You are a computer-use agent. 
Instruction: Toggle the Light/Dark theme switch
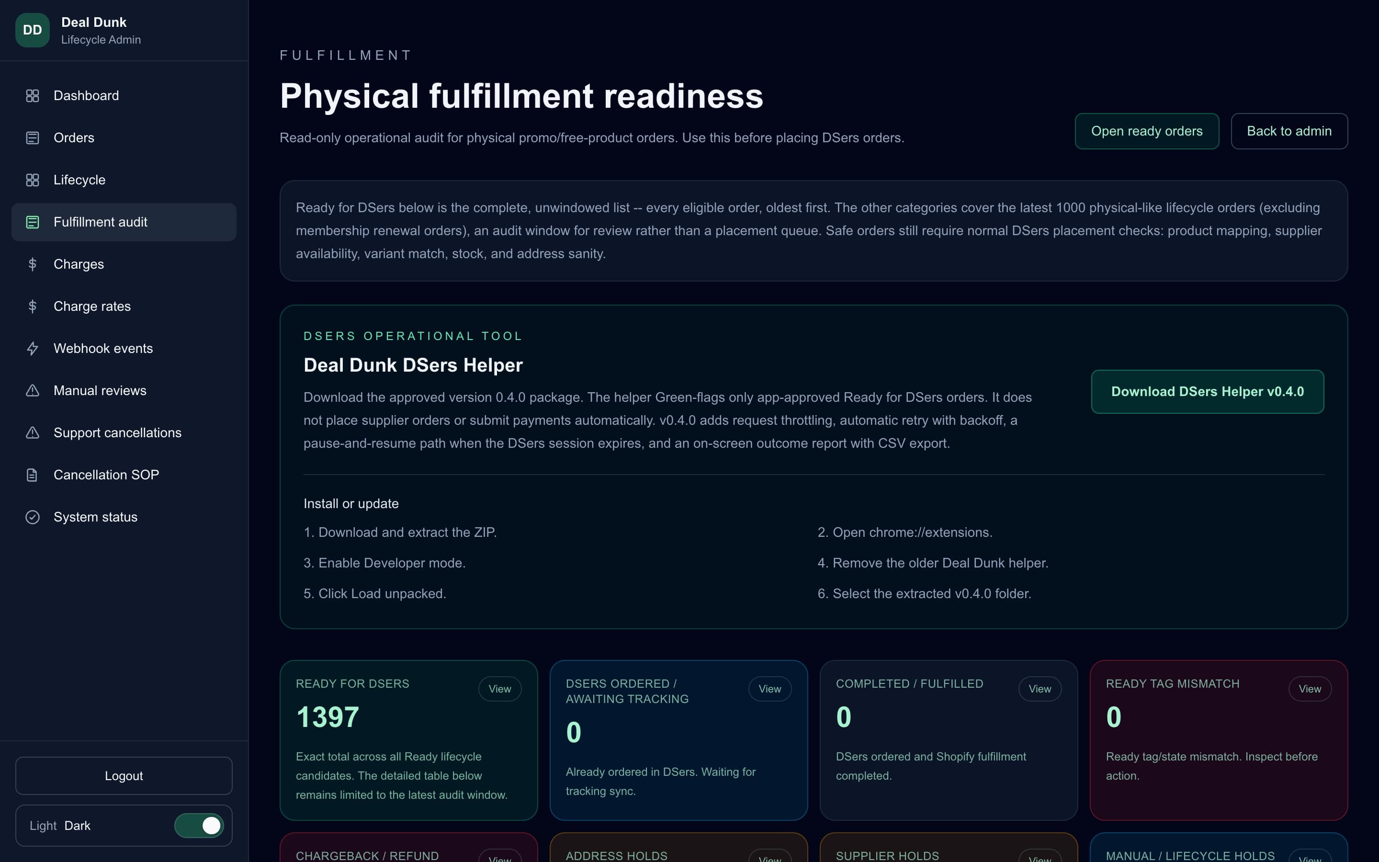click(x=199, y=826)
